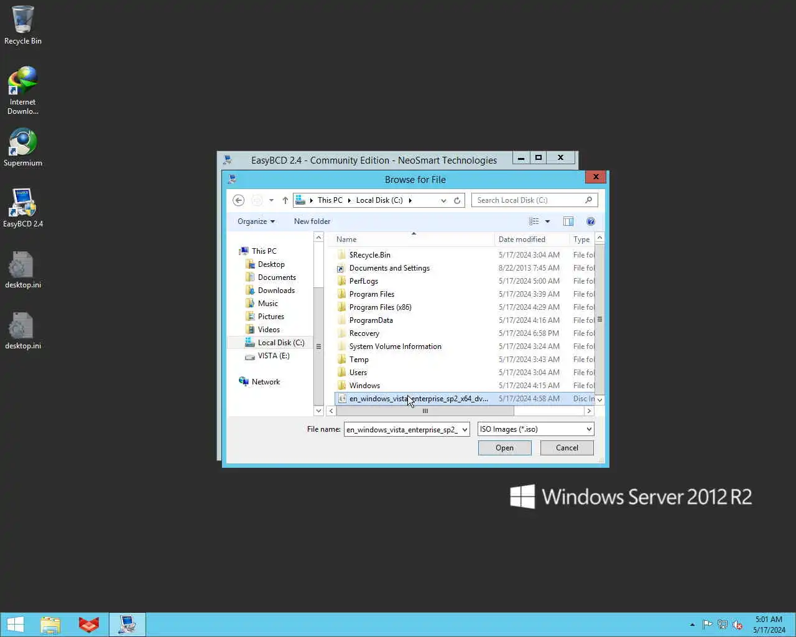Go back using the dialog's back arrow
The image size is (796, 637).
click(x=238, y=200)
